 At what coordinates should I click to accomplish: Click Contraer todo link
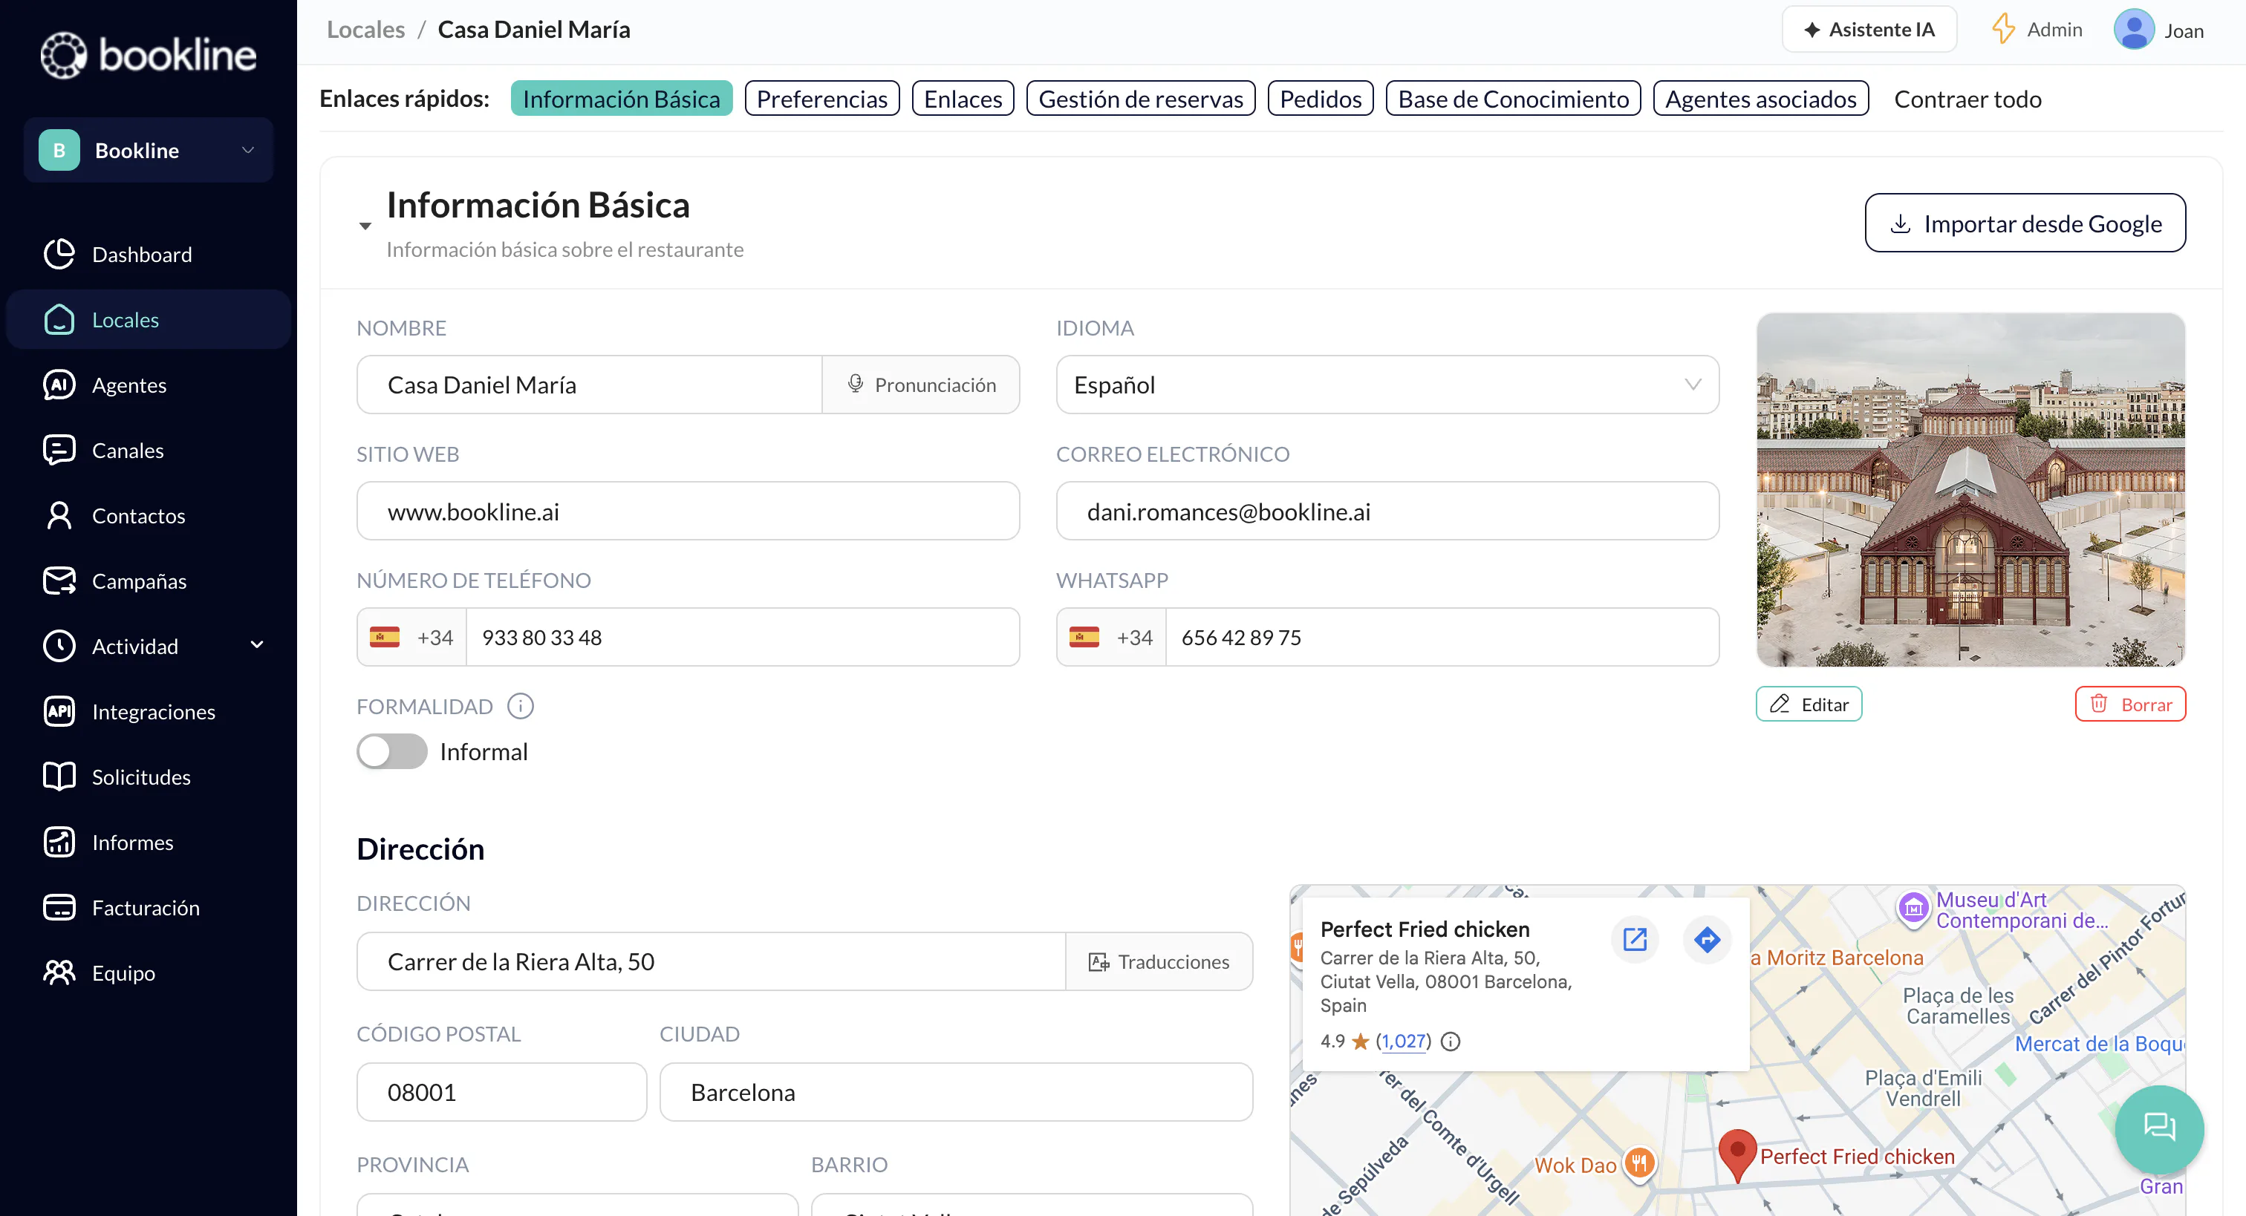(1967, 99)
